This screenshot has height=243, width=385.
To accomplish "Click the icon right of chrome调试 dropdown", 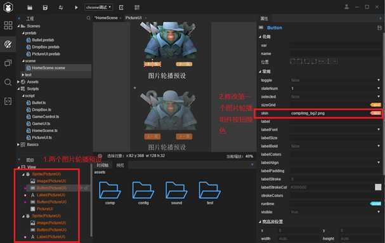I will click(x=121, y=8).
